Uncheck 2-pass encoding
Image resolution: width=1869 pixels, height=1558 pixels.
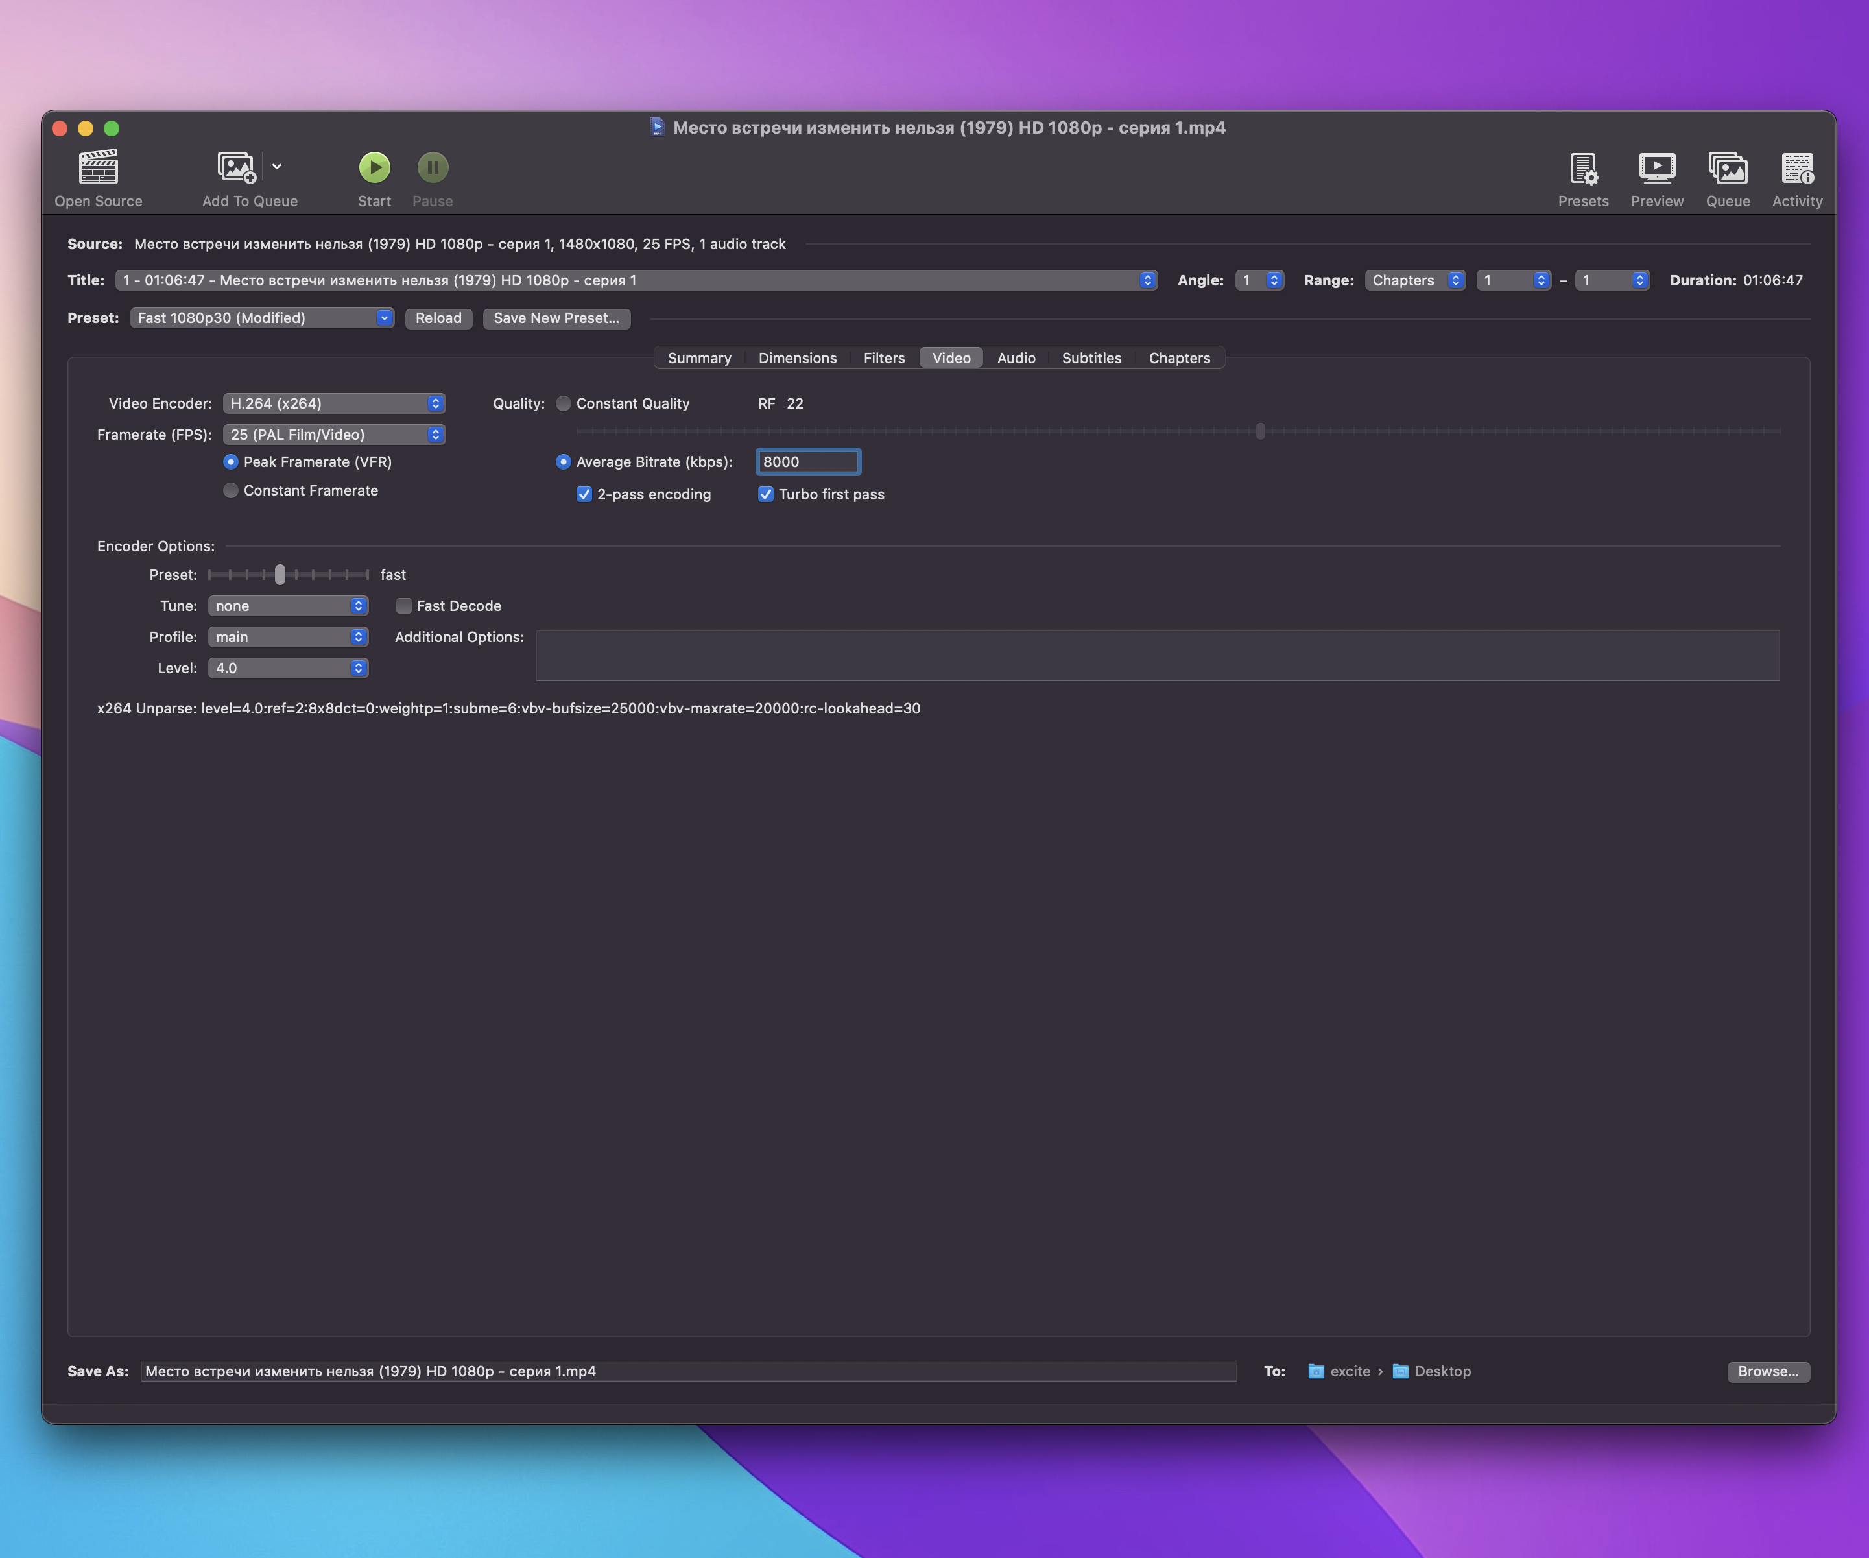tap(585, 494)
